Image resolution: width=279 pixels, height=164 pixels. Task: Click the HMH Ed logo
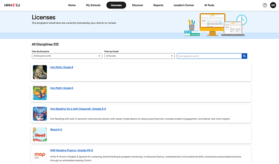(12, 5)
